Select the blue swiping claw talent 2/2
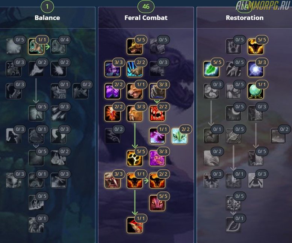This screenshot has width=292, height=243. (x=135, y=69)
